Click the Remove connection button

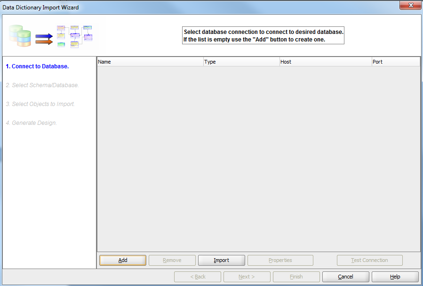tap(172, 260)
